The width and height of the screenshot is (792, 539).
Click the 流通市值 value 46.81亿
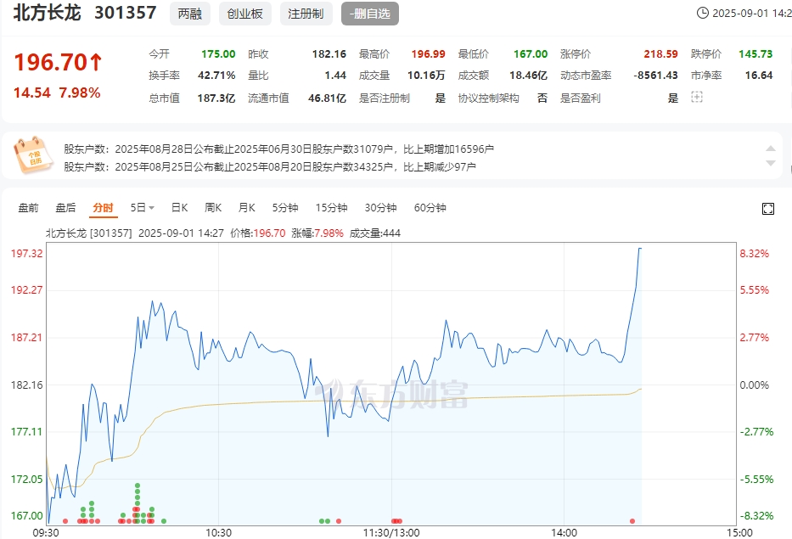(327, 98)
